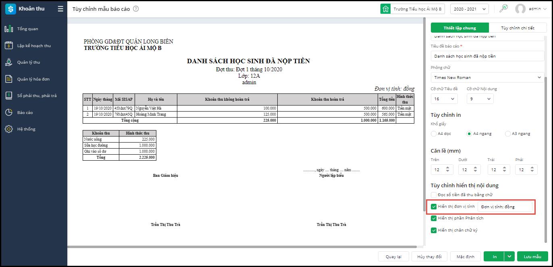This screenshot has height=267, width=553.
Task: Select A4 ngang paper size
Action: tap(469, 134)
